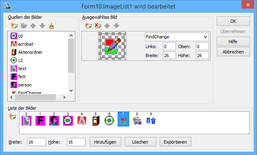Click the move source down arrow icon
Viewport: 257px width, 155px height.
pos(42,26)
